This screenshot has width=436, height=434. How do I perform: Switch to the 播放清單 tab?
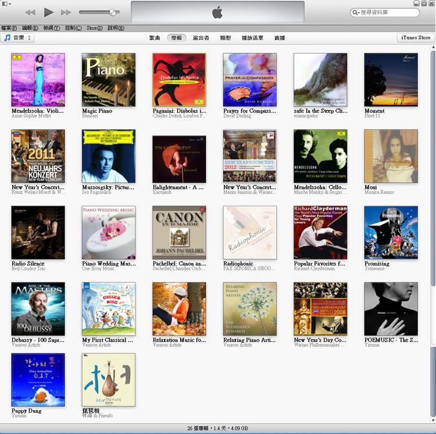click(x=252, y=38)
